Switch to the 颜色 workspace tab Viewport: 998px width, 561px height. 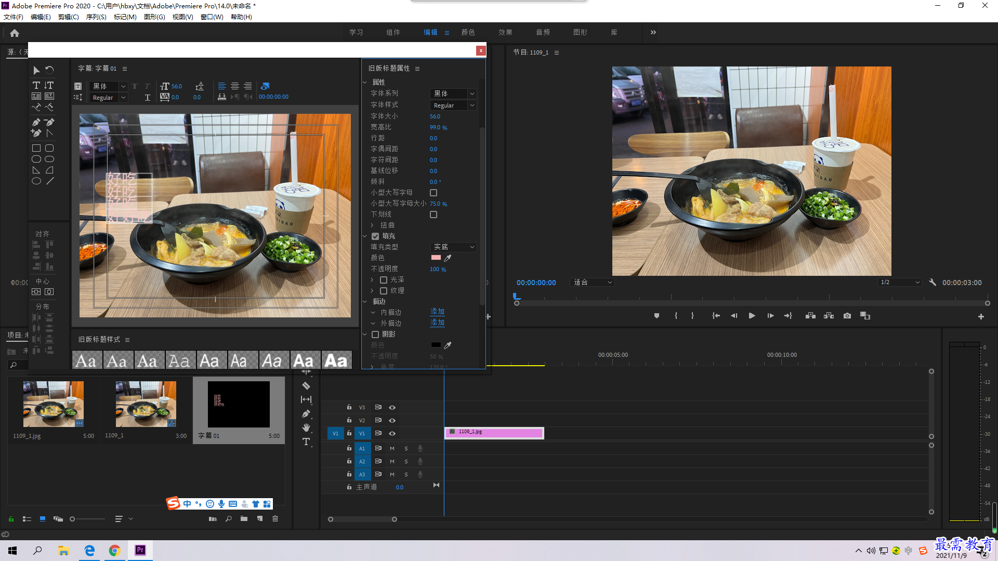coord(468,32)
